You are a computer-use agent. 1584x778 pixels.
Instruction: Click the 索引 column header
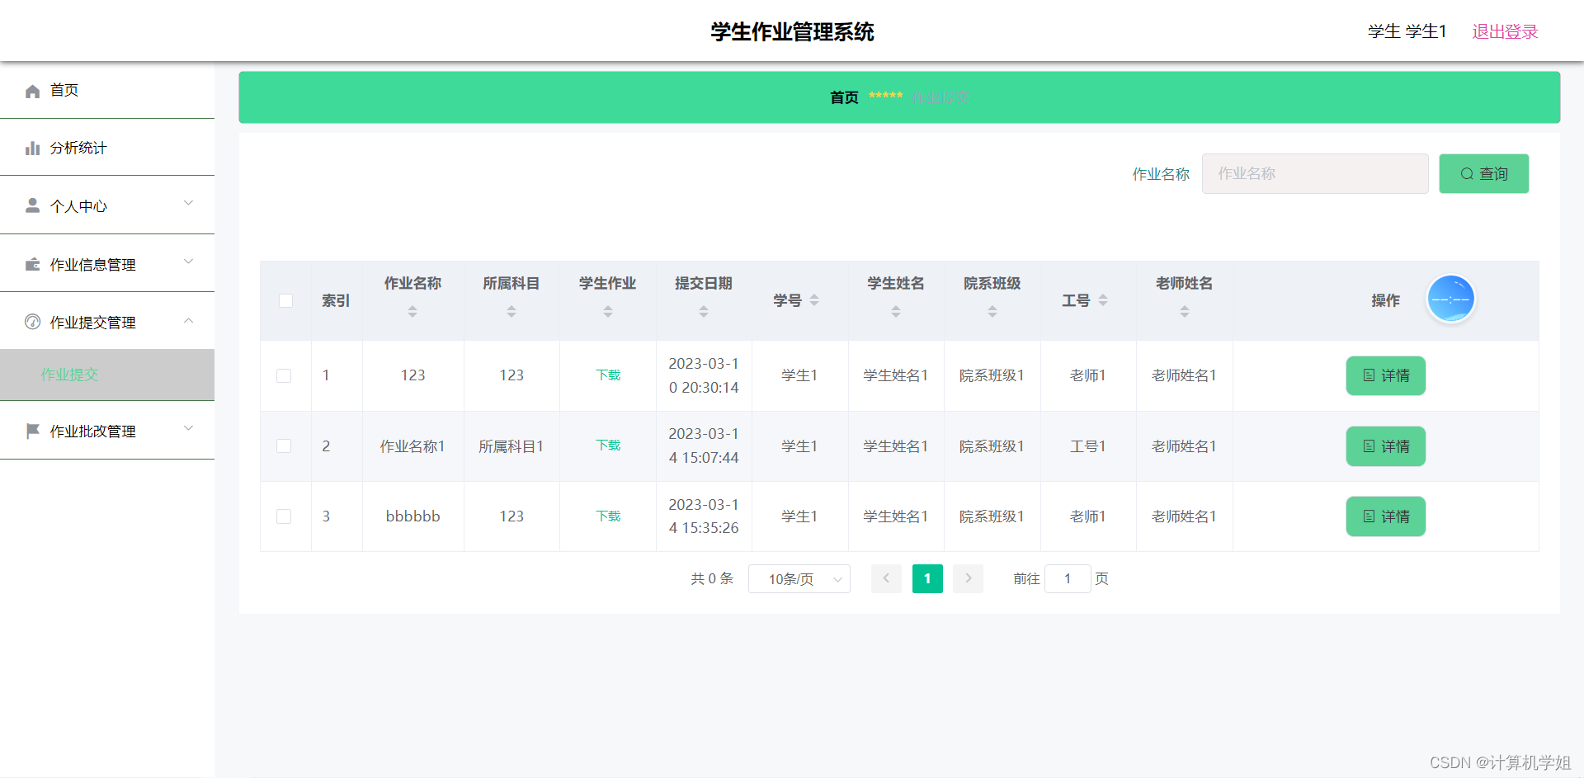tap(336, 300)
